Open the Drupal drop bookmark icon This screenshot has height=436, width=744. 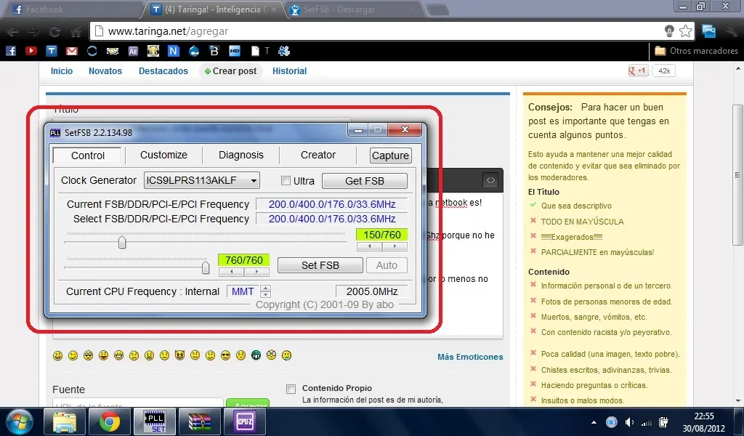coord(194,51)
